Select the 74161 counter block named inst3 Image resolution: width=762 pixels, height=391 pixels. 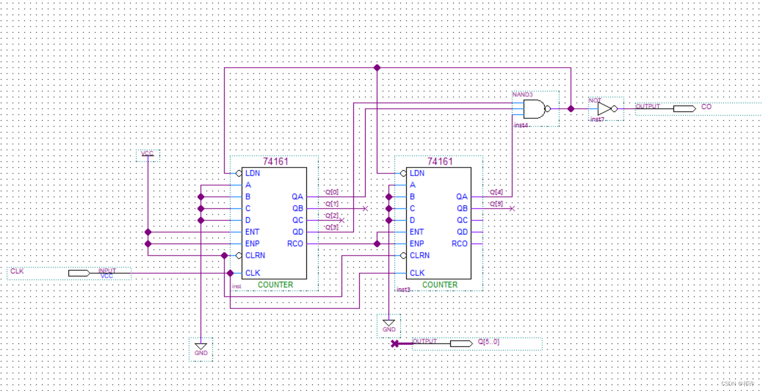coord(439,223)
